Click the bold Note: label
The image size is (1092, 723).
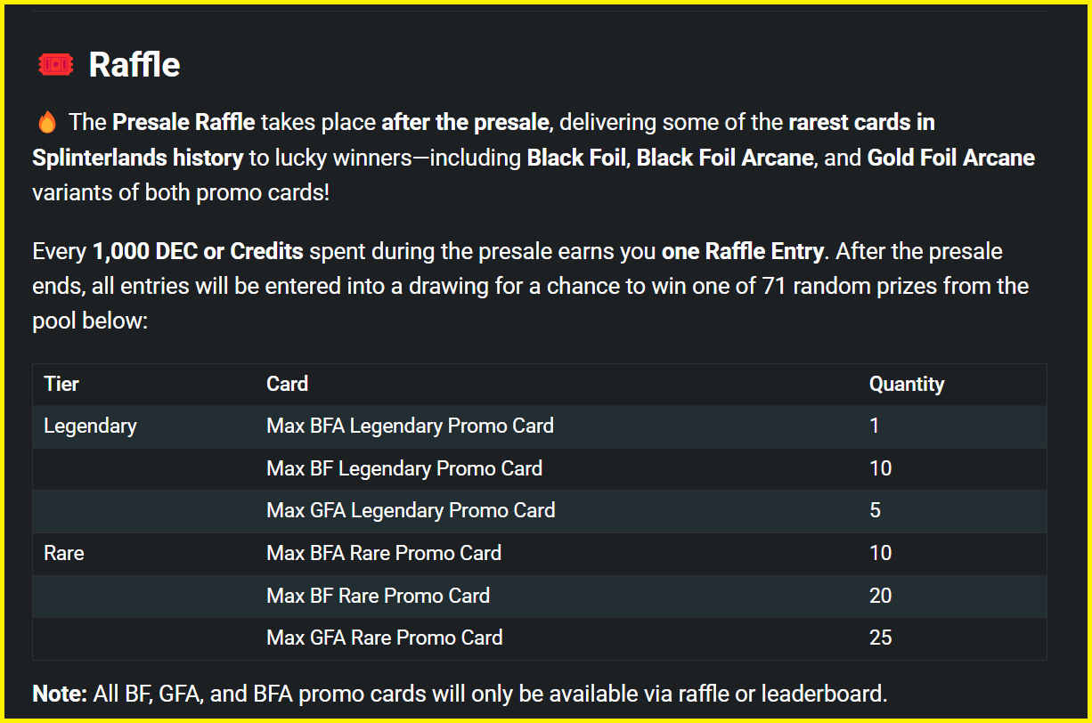(60, 694)
